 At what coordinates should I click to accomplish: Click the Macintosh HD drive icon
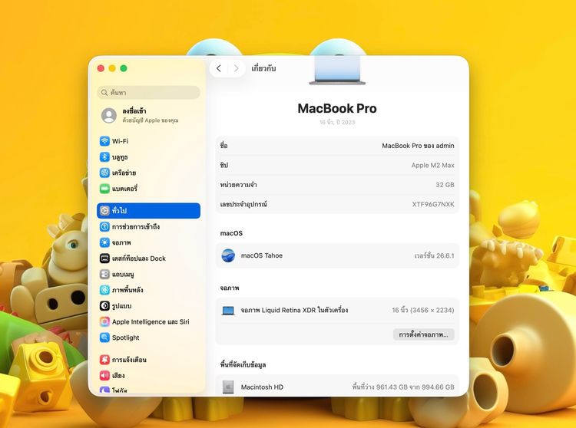point(228,387)
